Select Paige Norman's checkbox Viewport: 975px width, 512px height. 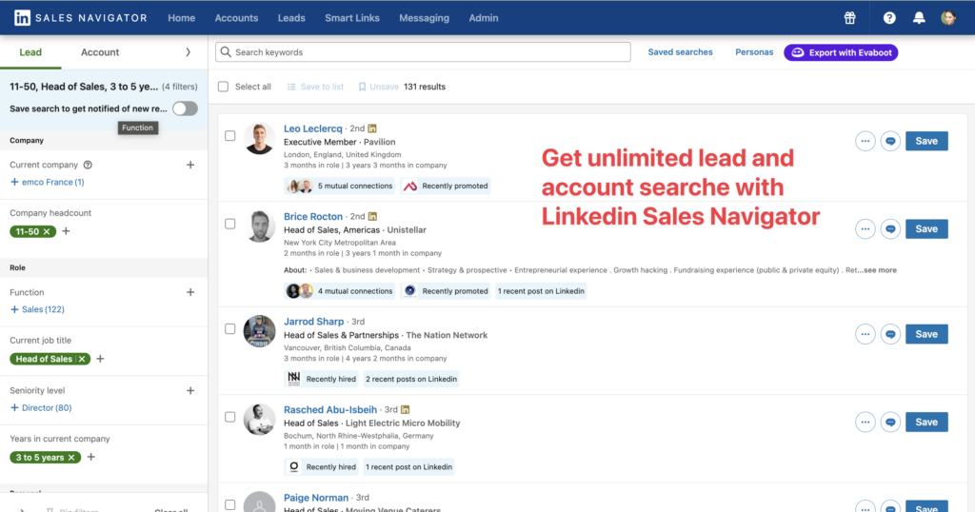pos(230,504)
